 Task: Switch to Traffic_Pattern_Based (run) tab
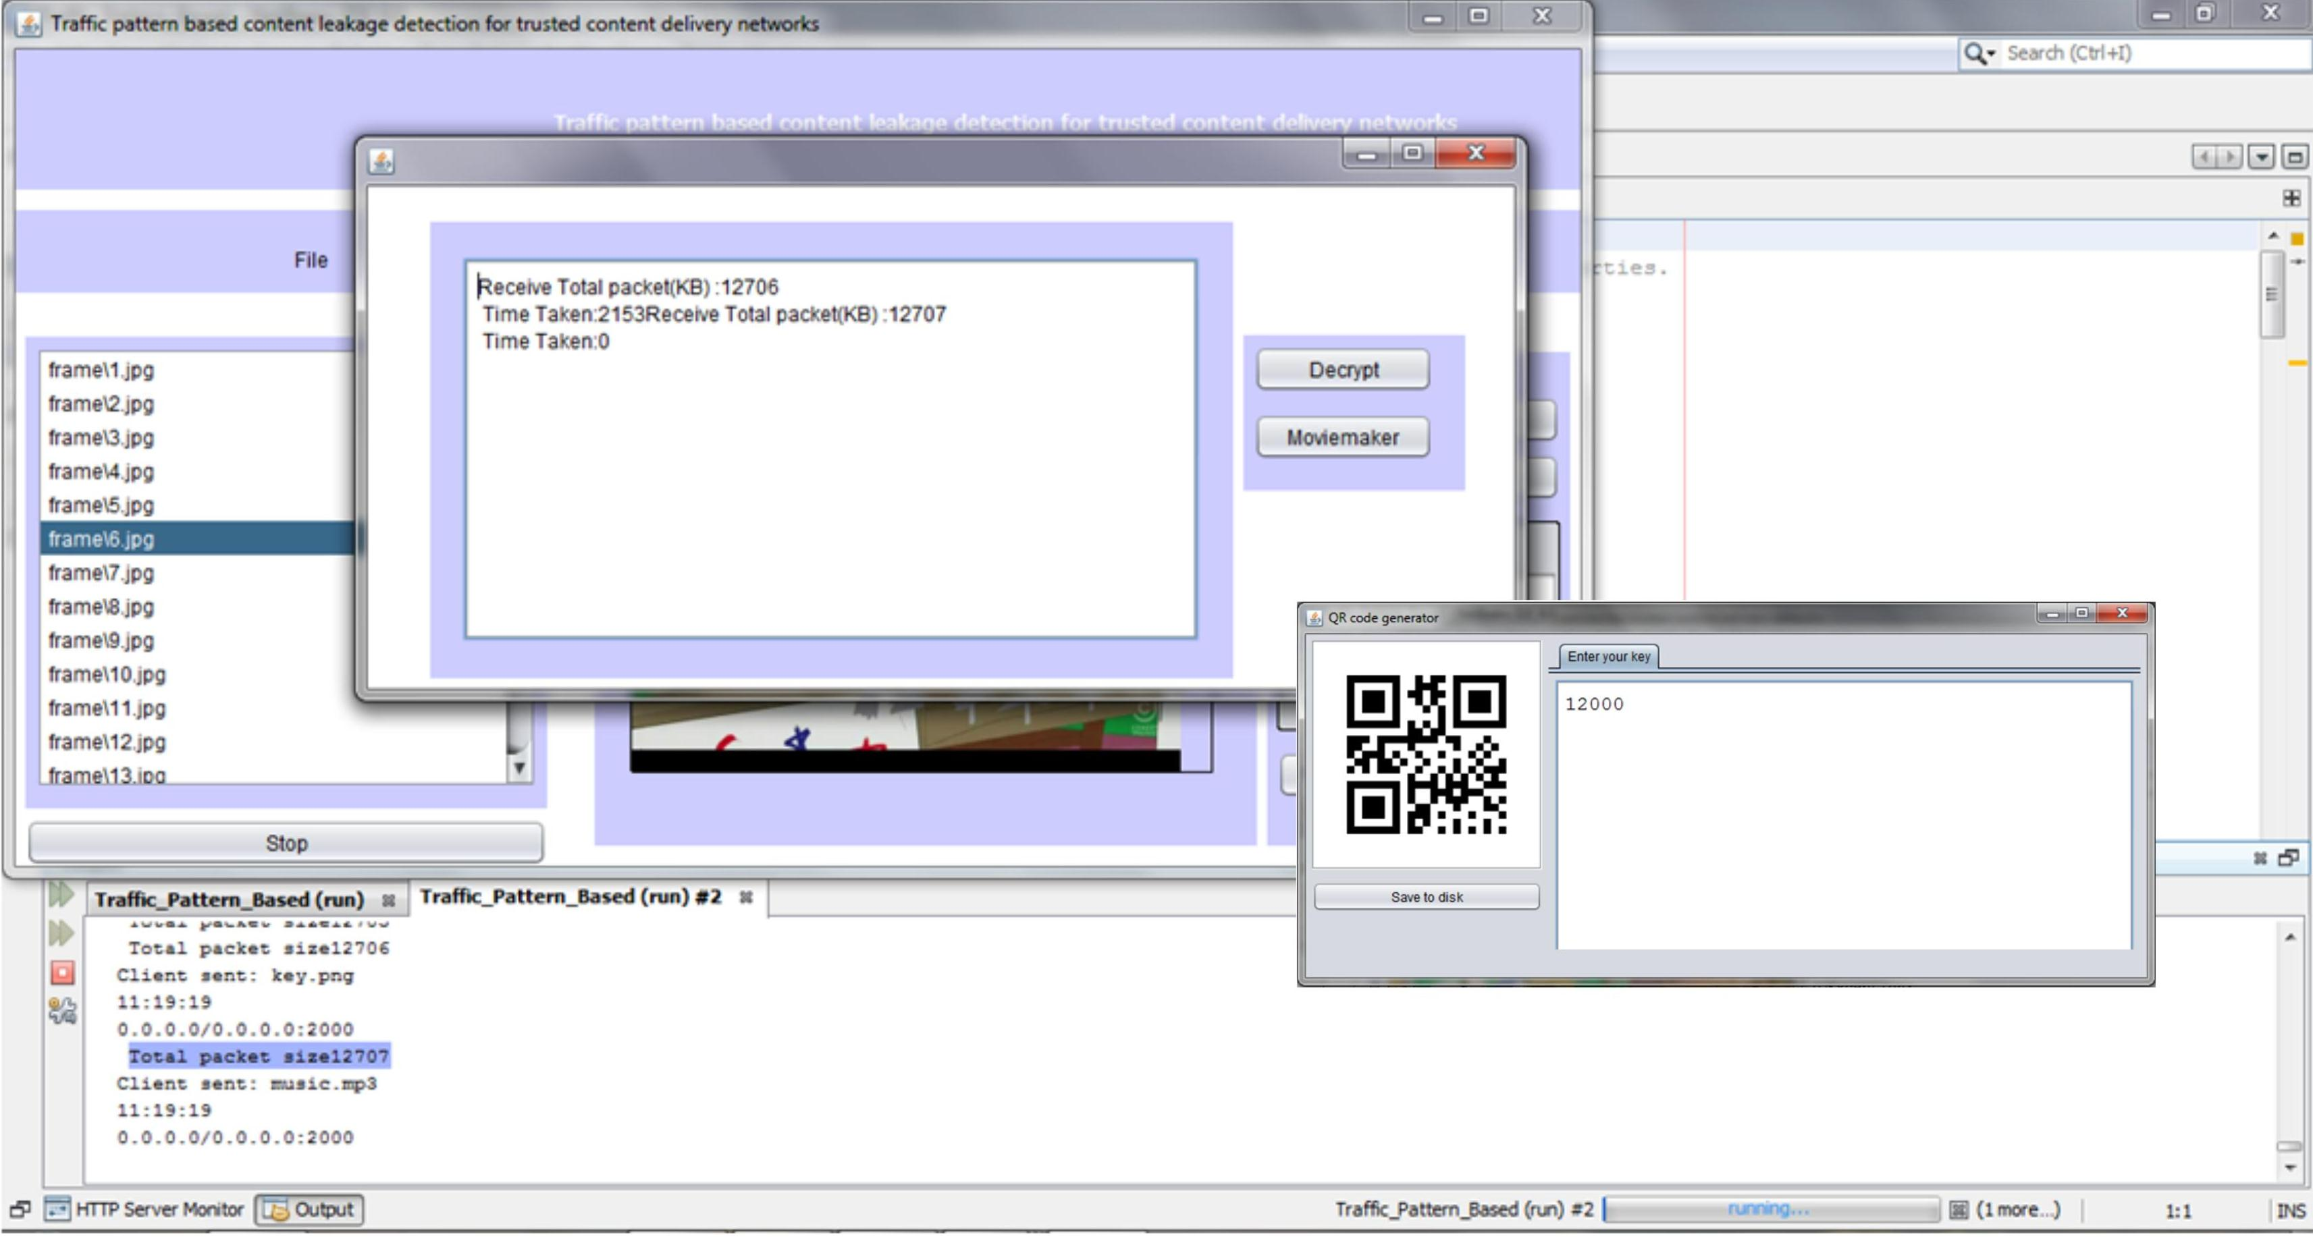229,899
